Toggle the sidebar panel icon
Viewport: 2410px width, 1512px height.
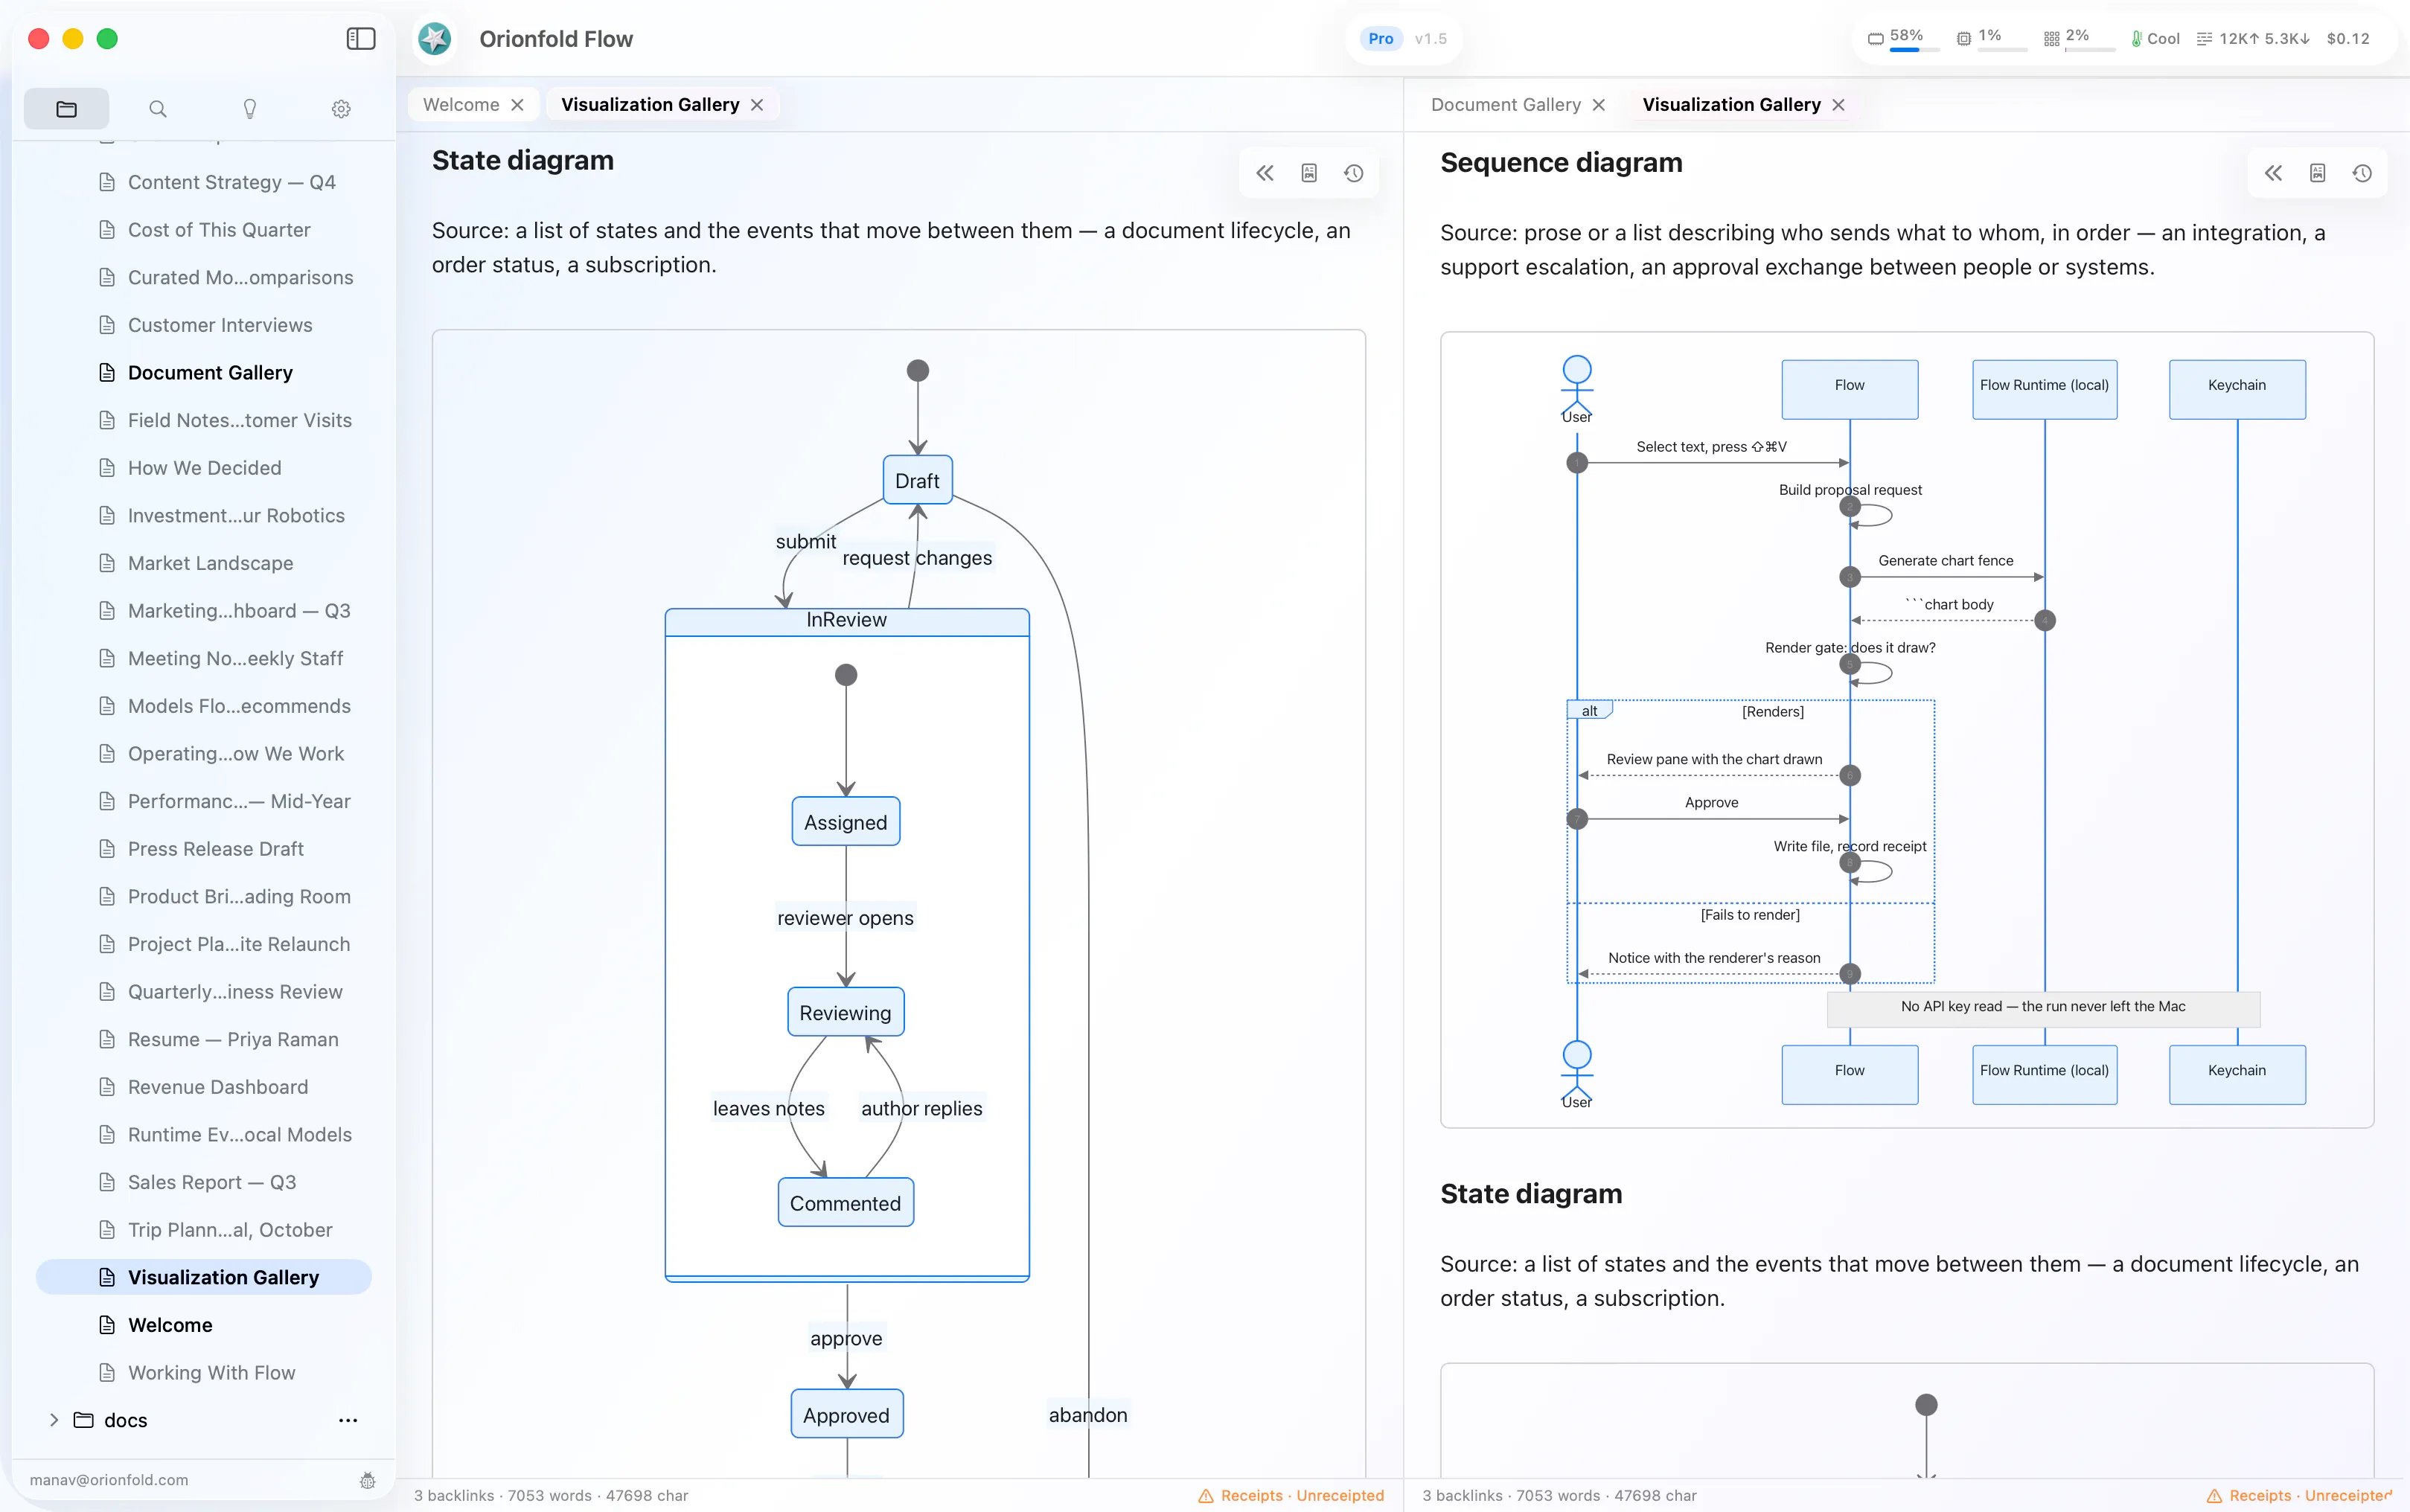coord(360,39)
